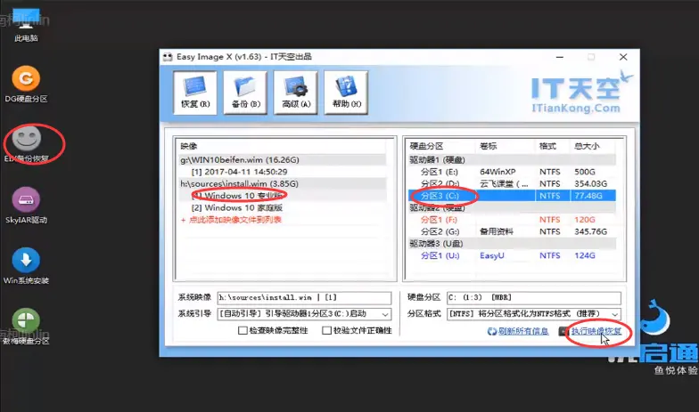Select [2] Windows 10 家庭版 image
This screenshot has width=699, height=412.
pos(282,208)
